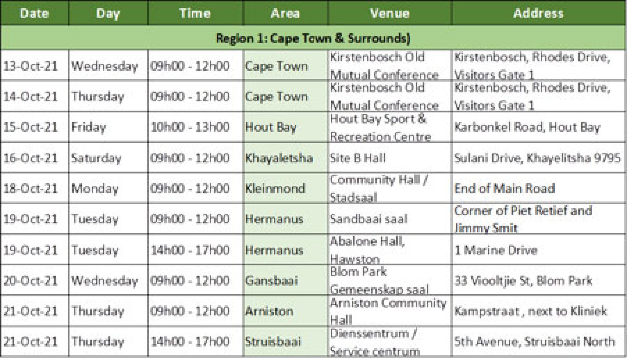Select the Arniston Community Hall venue cell
Image resolution: width=627 pixels, height=358 pixels.
388,311
